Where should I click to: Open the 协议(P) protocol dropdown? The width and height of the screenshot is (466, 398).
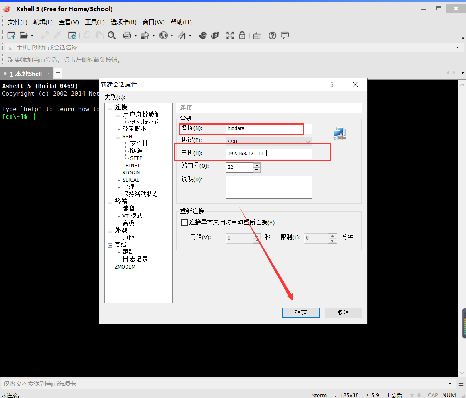[269, 142]
